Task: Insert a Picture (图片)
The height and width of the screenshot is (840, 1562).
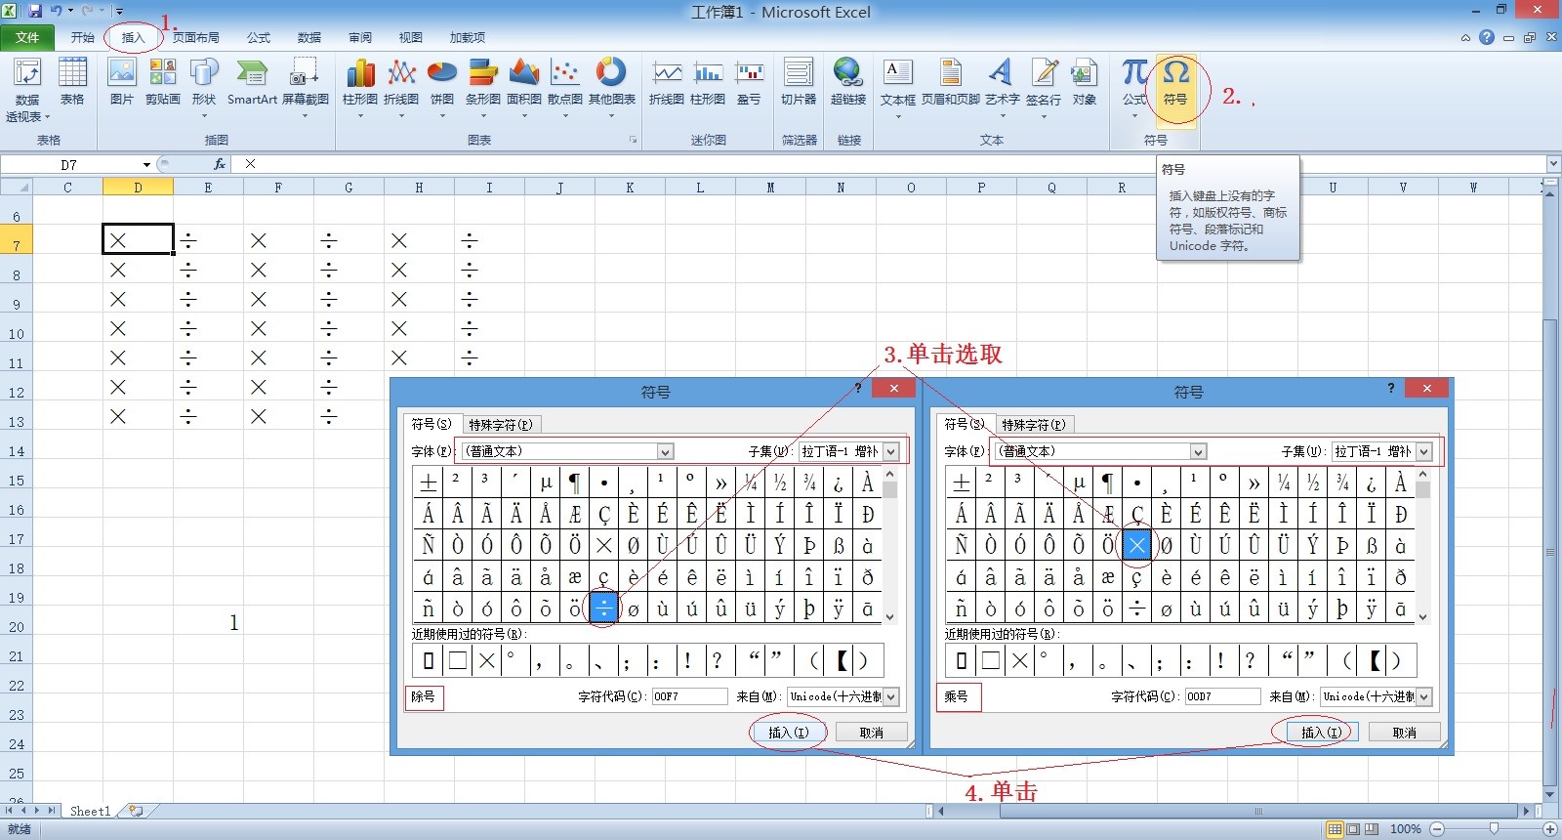Action: point(121,82)
